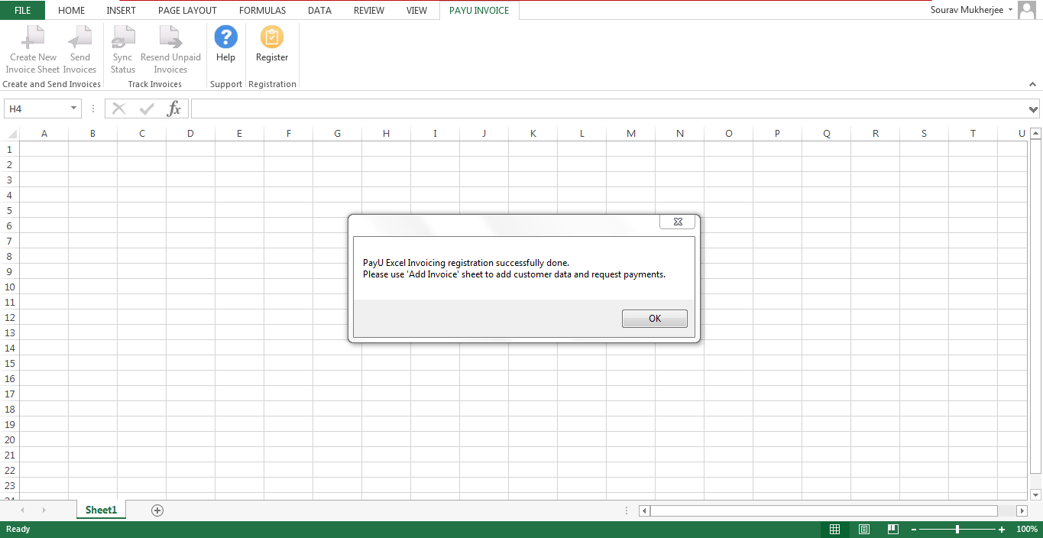
Task: Switch to Page Break Preview icon
Action: [x=892, y=529]
